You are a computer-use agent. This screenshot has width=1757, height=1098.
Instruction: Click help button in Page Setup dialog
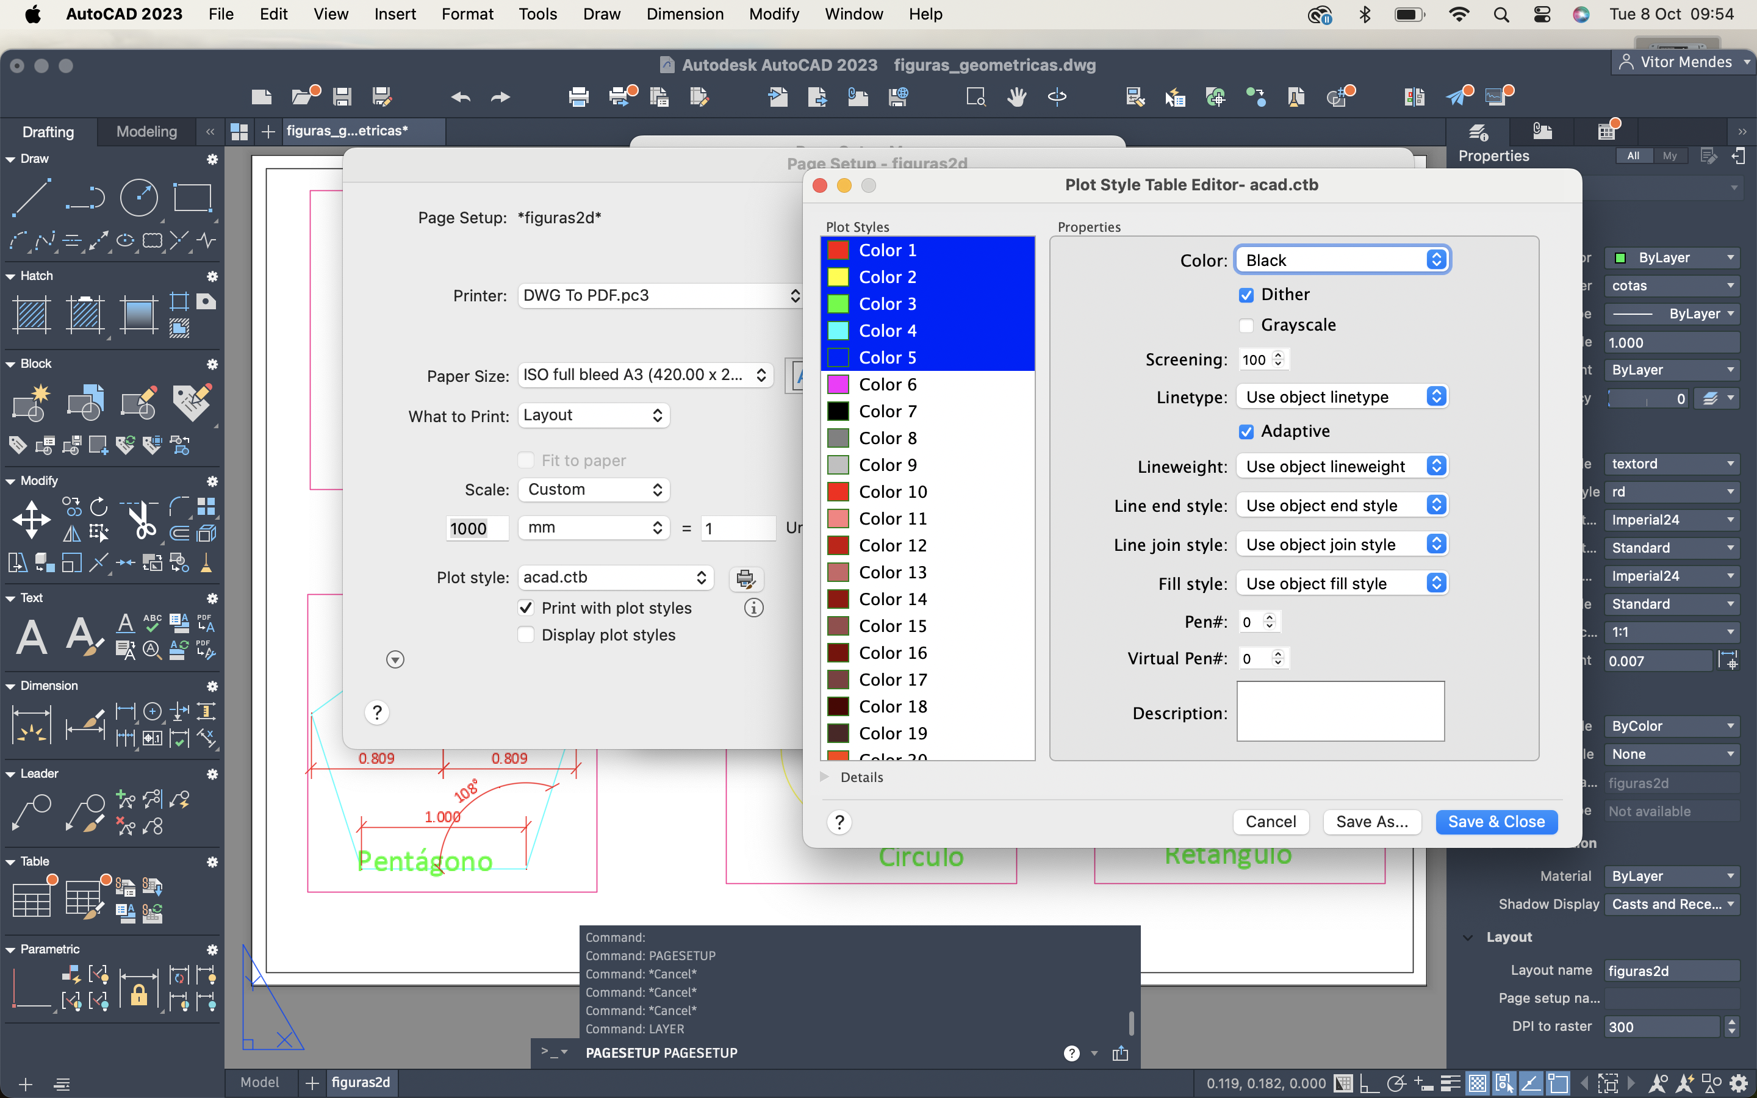click(x=377, y=712)
